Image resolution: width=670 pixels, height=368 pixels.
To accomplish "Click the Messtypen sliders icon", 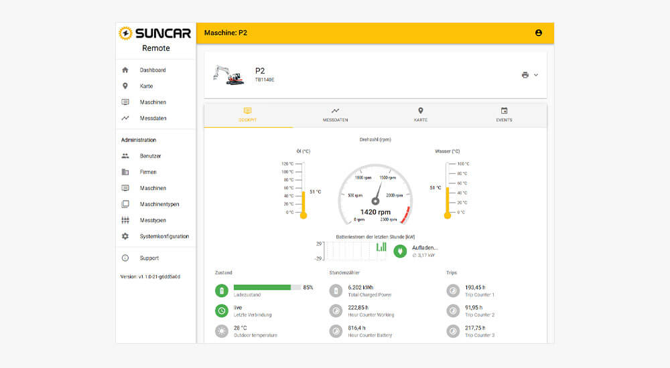I will (x=125, y=220).
